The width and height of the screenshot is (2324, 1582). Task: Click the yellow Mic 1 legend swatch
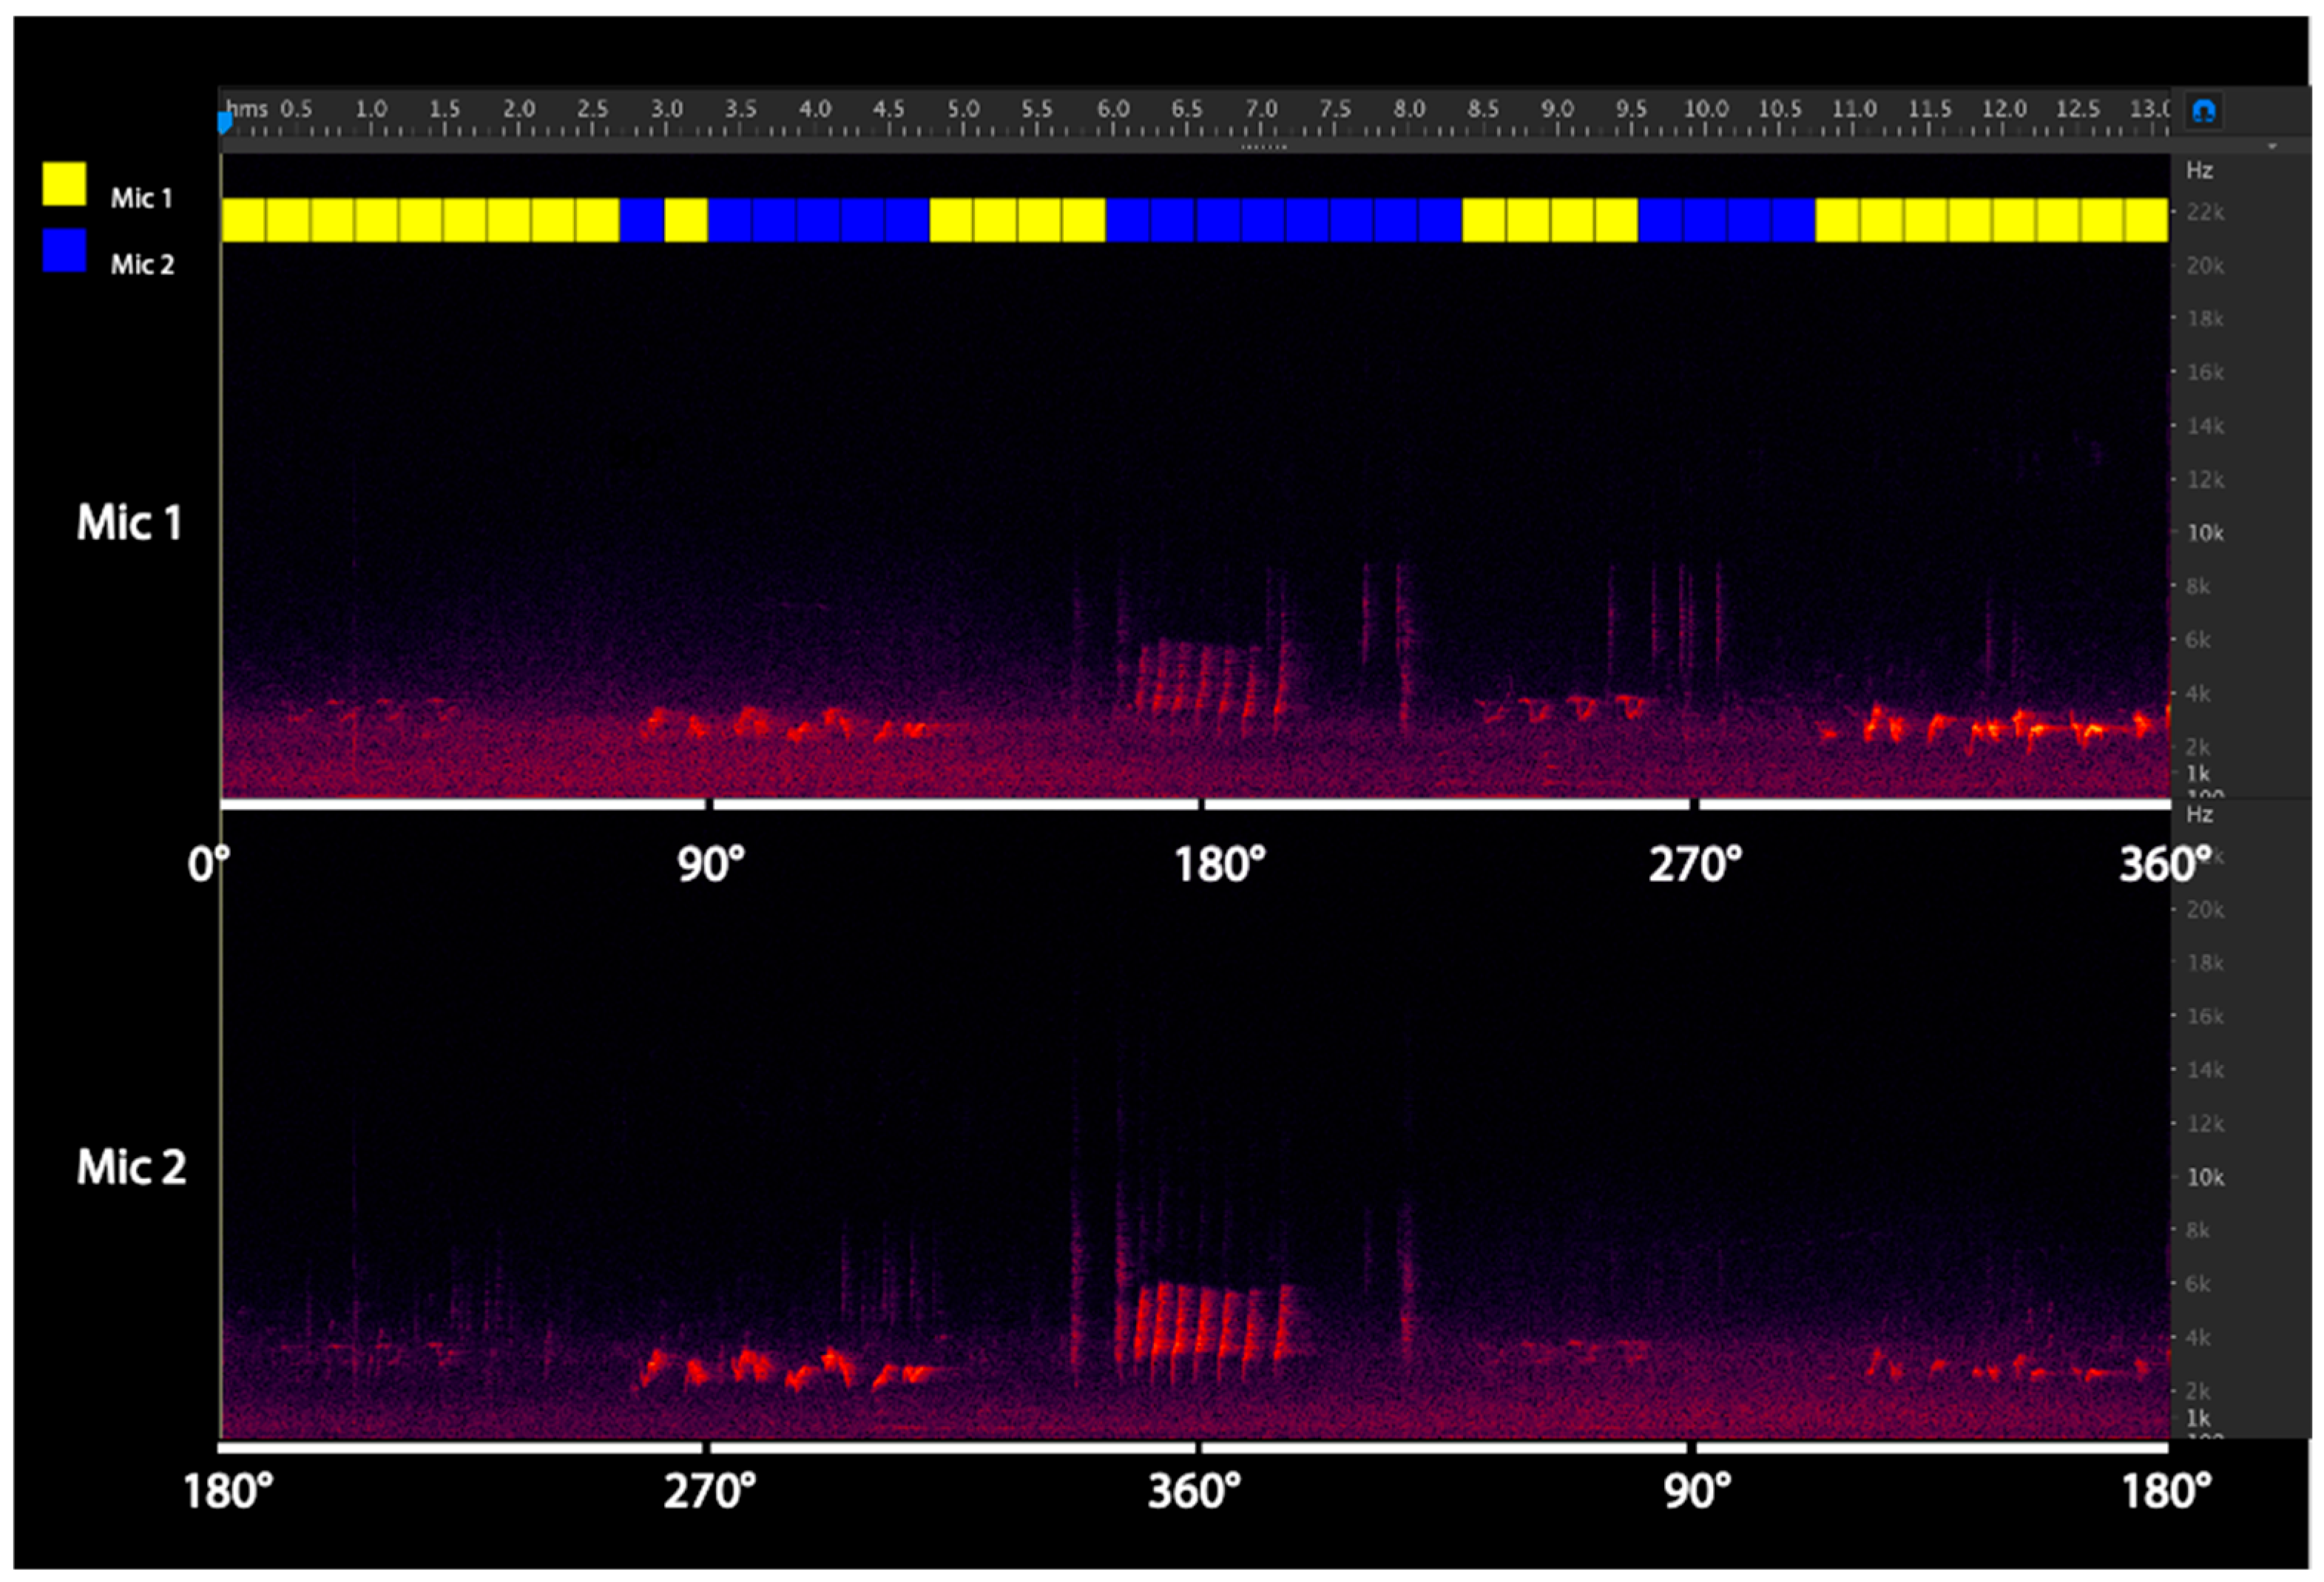(x=64, y=184)
